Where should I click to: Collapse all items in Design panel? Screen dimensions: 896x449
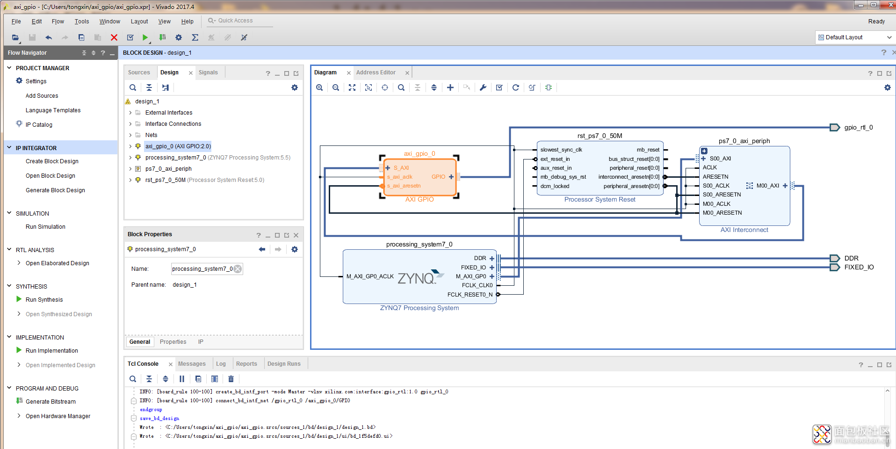click(149, 87)
